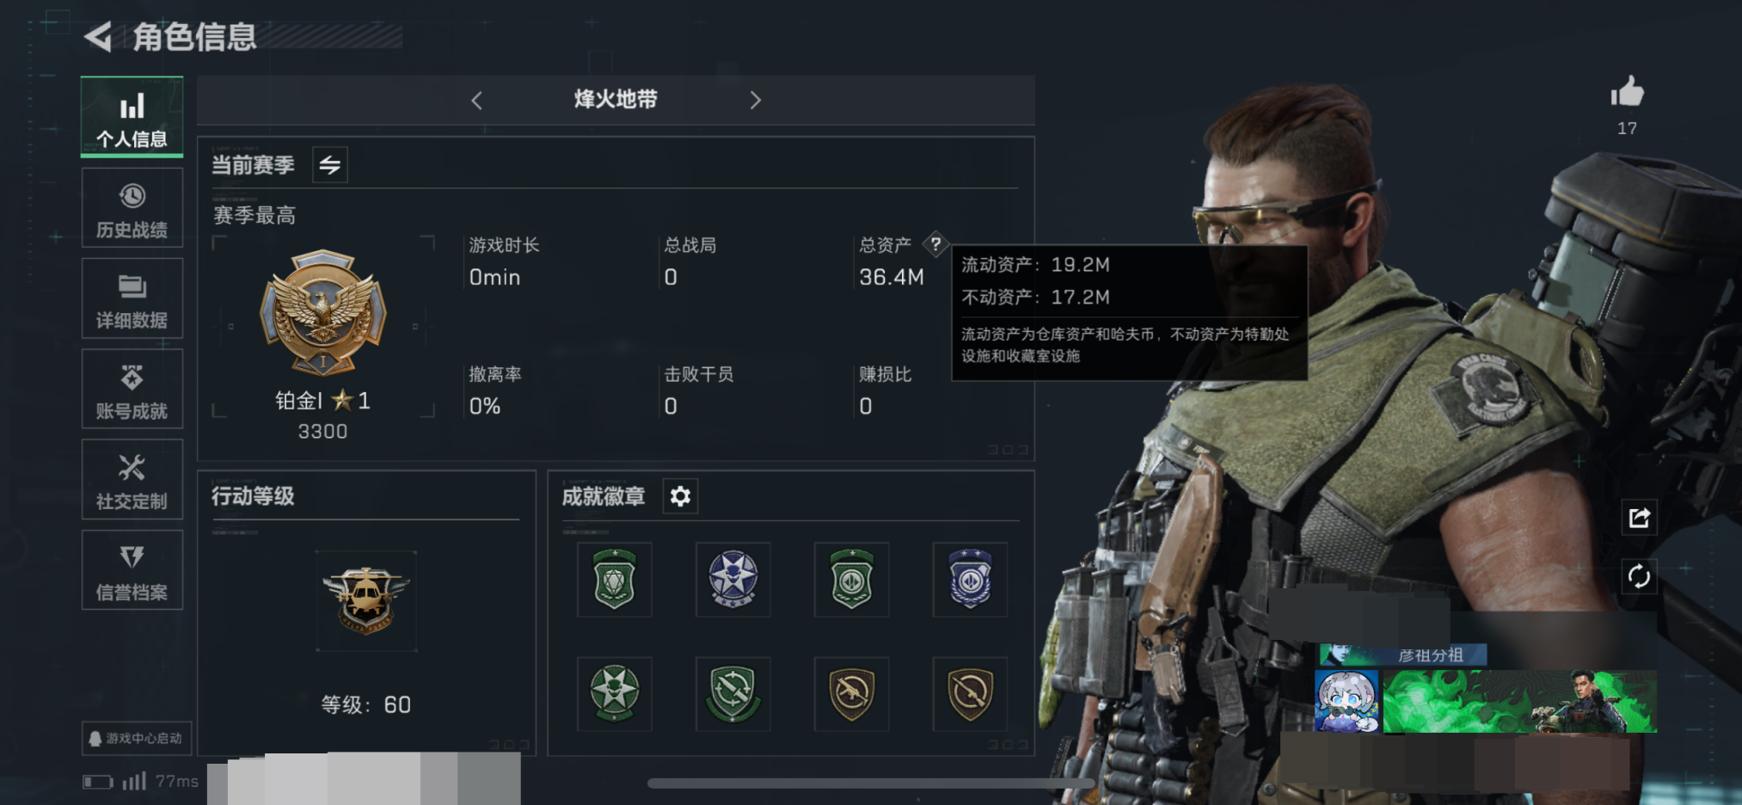Share the character profile
This screenshot has height=805, width=1742.
pyautogui.click(x=1639, y=518)
